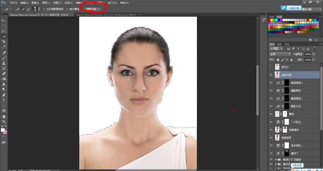Hide the 曲线 5 layer
The width and height of the screenshot is (323, 171).
[271, 153]
